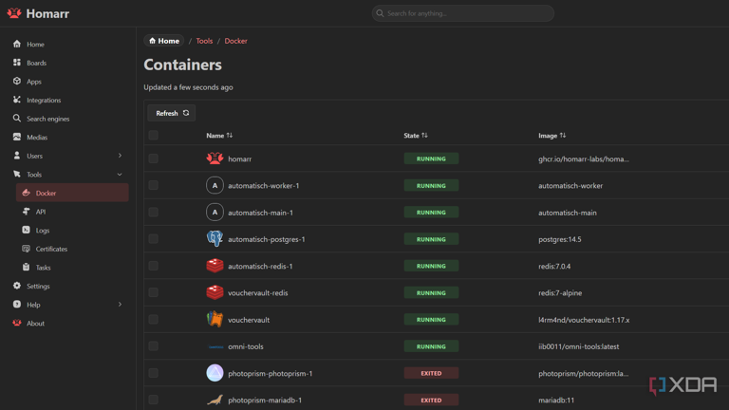Click the photoprism-mariadb-1 seal icon
The width and height of the screenshot is (729, 410).
click(215, 400)
